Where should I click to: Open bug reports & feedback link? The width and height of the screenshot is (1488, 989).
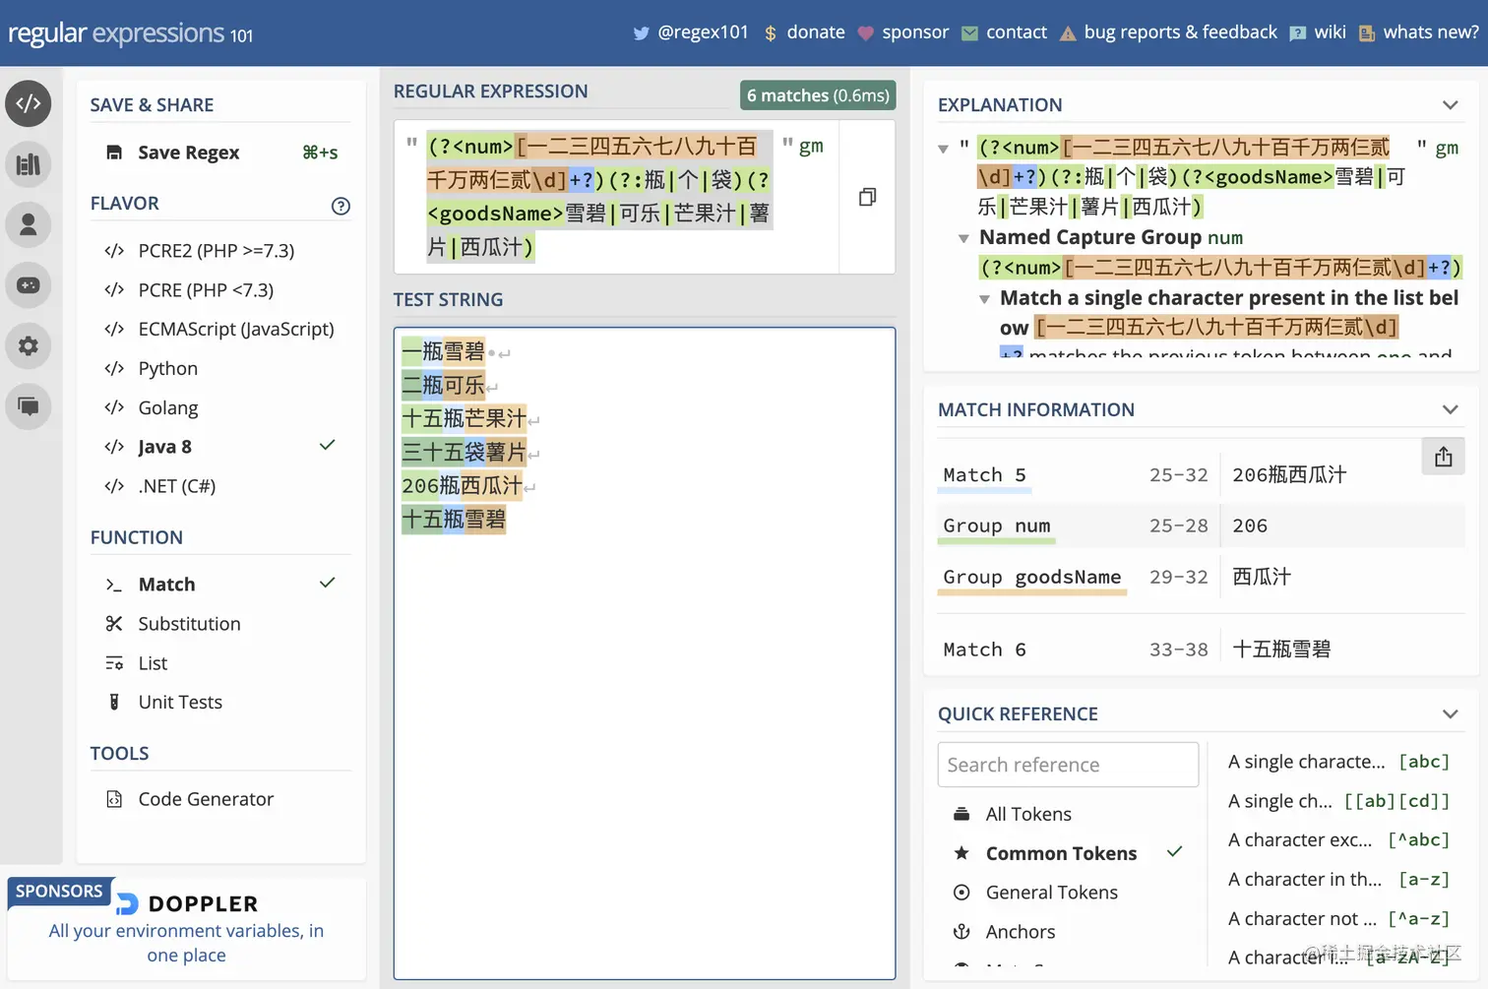pos(1168,32)
